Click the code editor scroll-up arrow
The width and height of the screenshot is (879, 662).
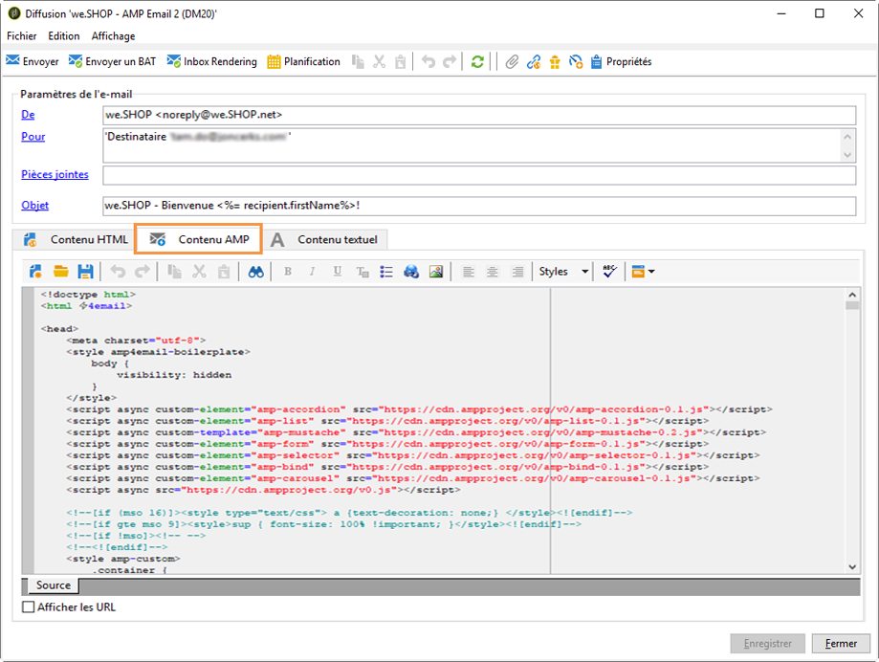[x=852, y=295]
